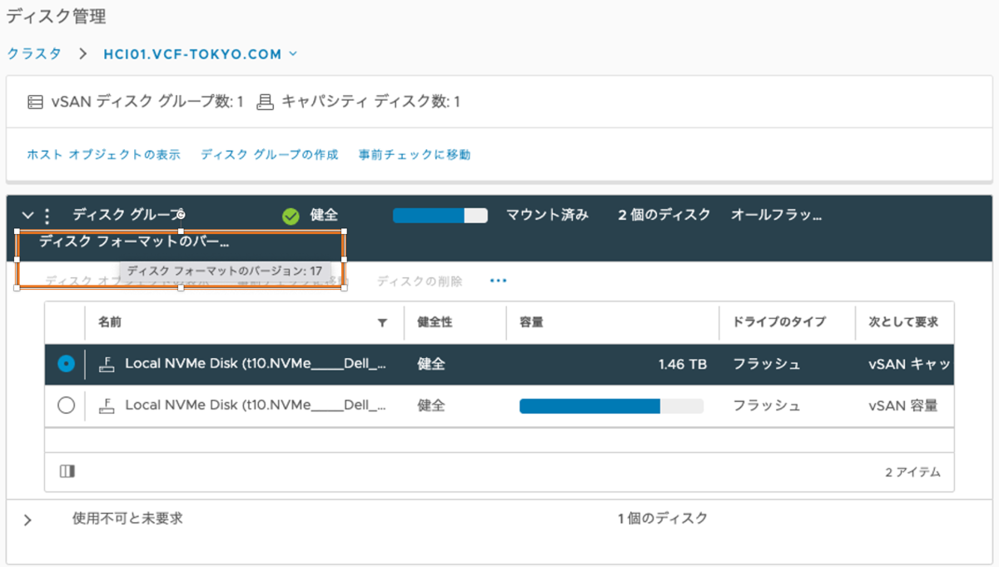Click the 1.46 TB capacity value
The height and width of the screenshot is (567, 999).
[x=683, y=364]
